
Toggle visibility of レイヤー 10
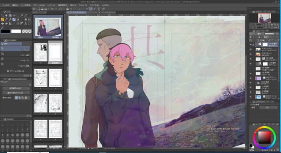tap(250, 73)
